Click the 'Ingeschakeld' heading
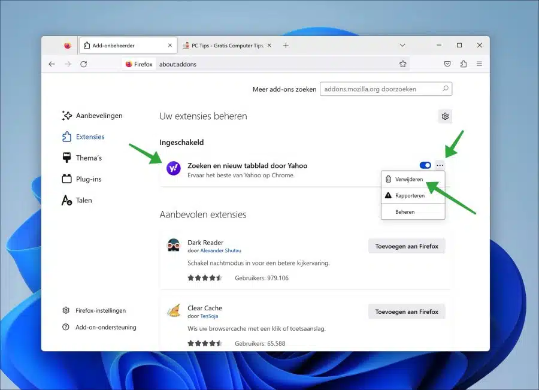539x390 pixels. click(181, 143)
